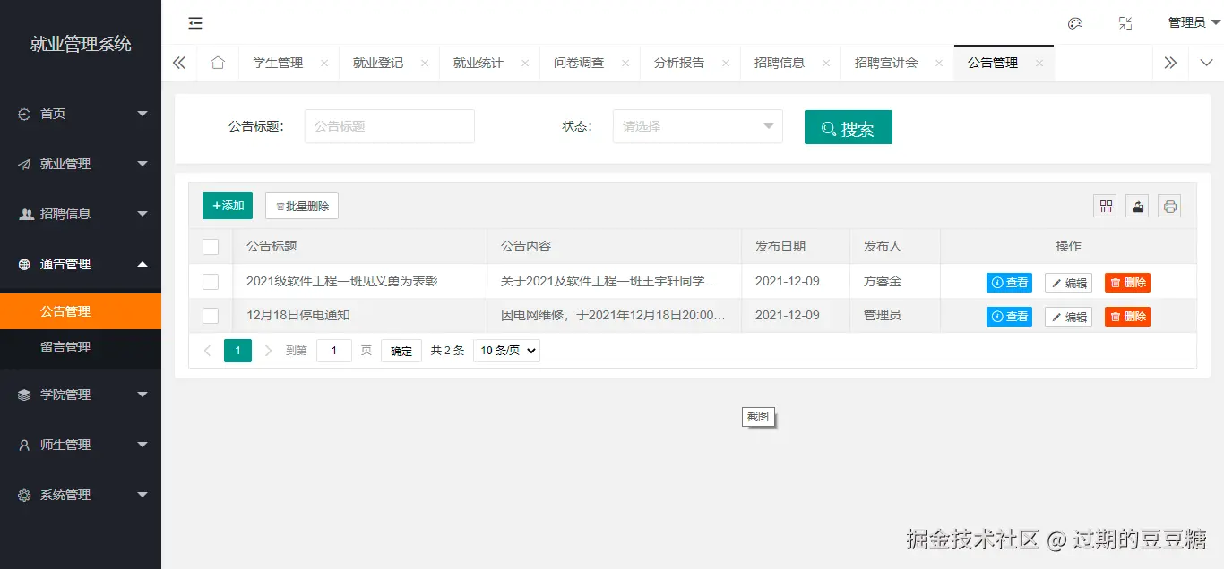Switch to the 招聘信息 tab
This screenshot has height=569, width=1224.
(x=781, y=63)
